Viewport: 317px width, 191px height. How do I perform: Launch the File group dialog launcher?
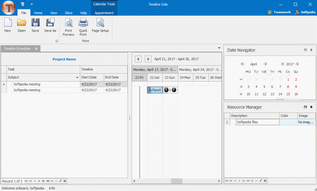(x=57, y=41)
